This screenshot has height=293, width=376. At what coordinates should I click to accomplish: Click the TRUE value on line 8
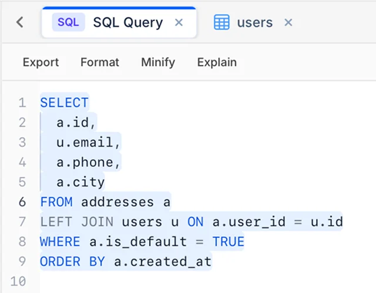pos(229,242)
